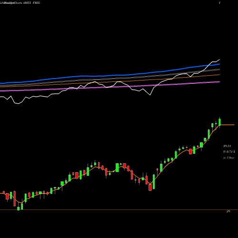
Task: Click the AMEX FMIL ticker title
Action: (x=31, y=3)
